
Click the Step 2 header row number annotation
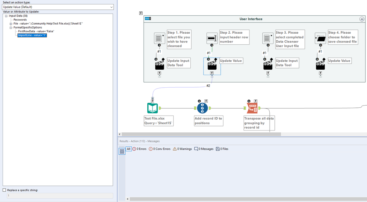coord(234,37)
